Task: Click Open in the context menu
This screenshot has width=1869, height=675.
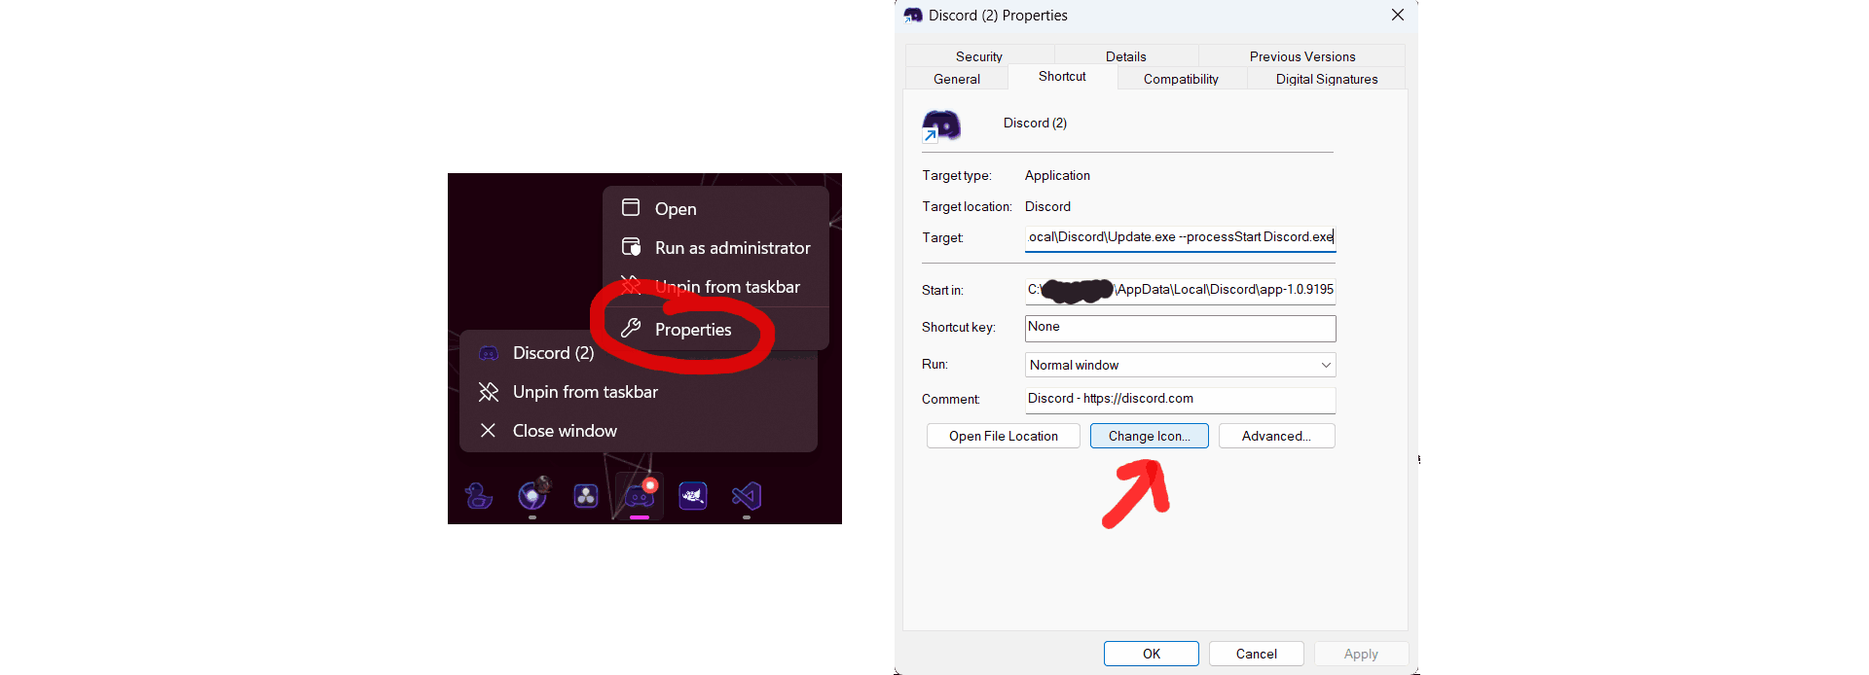Action: point(675,209)
